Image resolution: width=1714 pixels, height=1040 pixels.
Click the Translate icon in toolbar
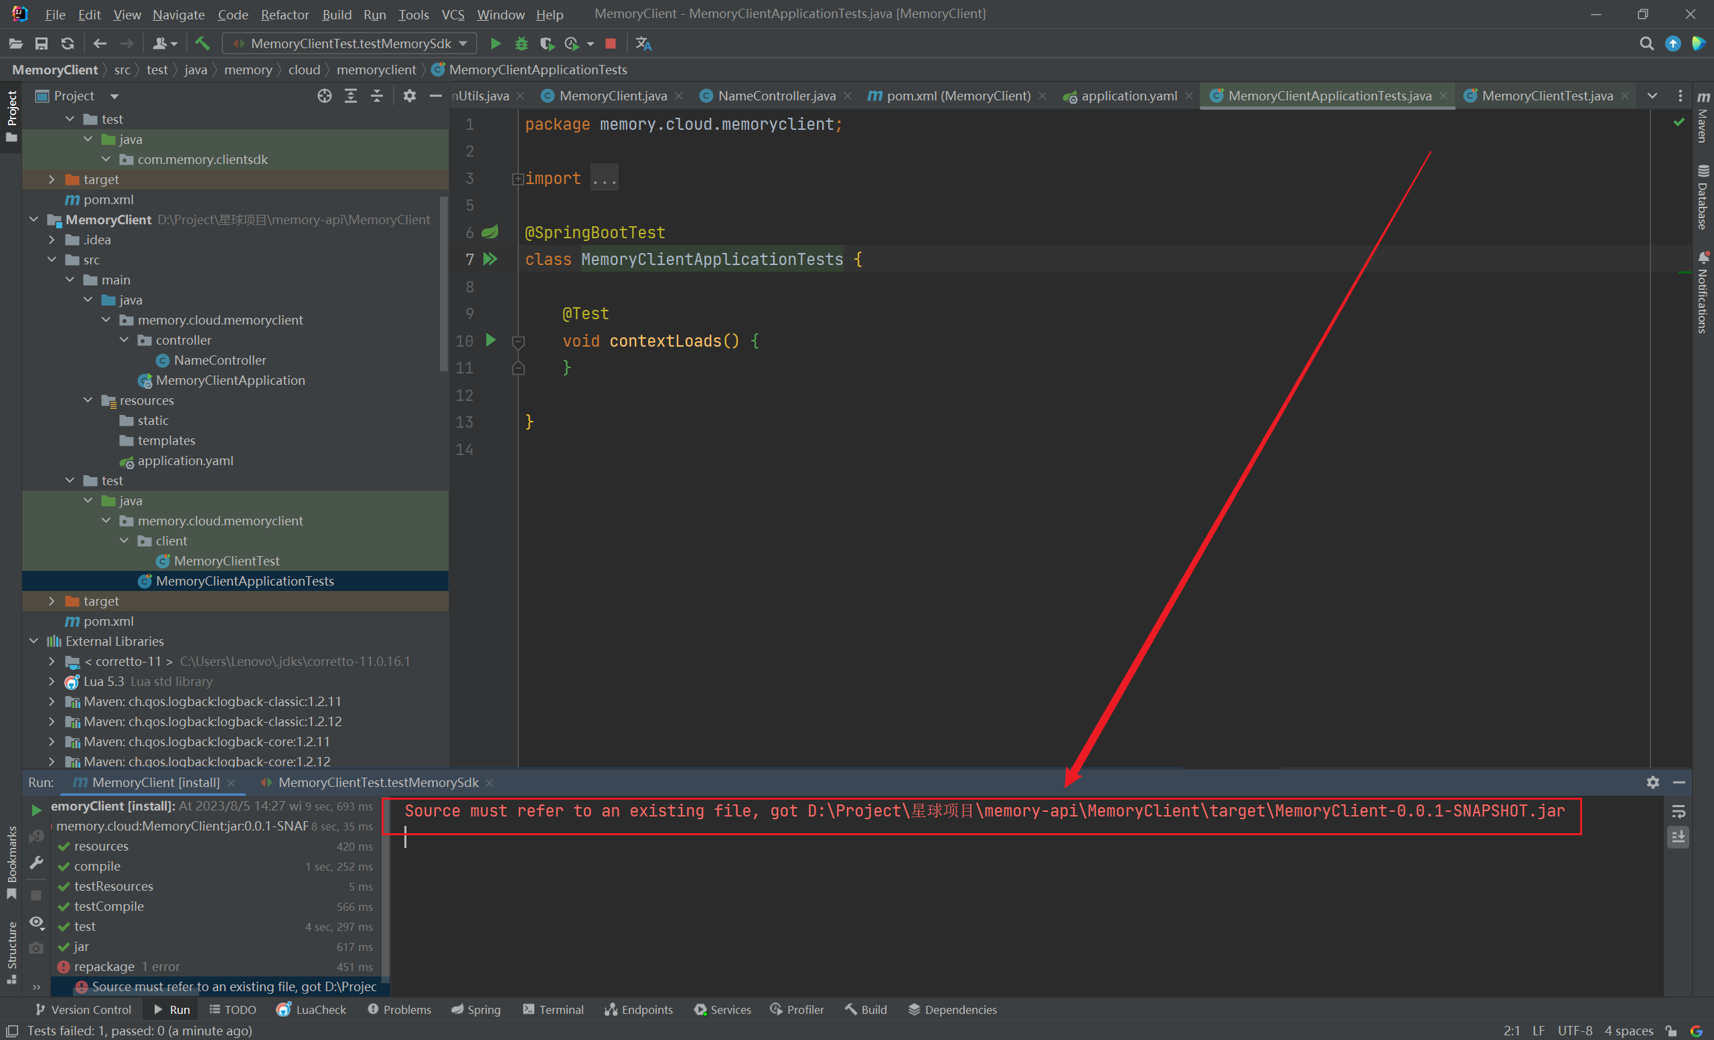643,44
